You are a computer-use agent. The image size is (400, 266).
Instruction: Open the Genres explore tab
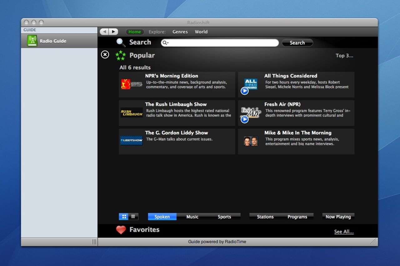point(180,32)
